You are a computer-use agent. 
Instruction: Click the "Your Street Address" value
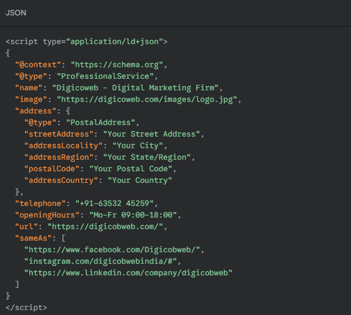pos(151,134)
